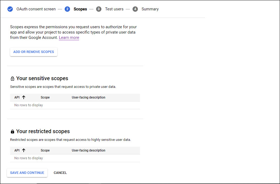
Task: Click the Scope column header in sensitive scopes table
Action: [45, 97]
